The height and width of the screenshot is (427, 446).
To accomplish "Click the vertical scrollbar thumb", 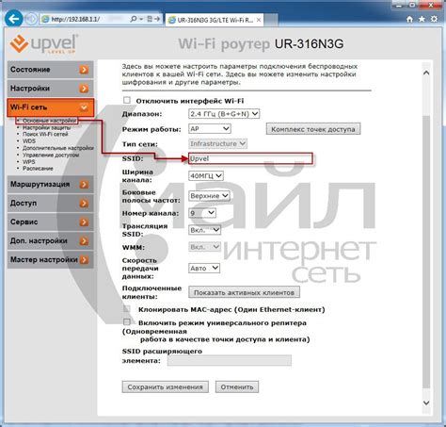I will (426, 252).
